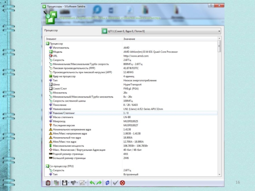This screenshot has height=191, width=255.
Task: Select the Маска степпинга row
Action: 133,117
